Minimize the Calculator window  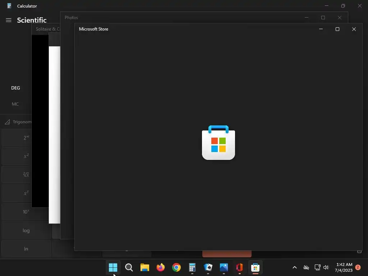[x=326, y=6]
